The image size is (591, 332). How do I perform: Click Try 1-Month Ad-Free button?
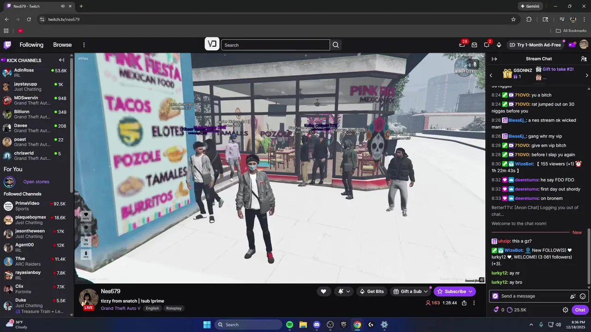click(535, 45)
